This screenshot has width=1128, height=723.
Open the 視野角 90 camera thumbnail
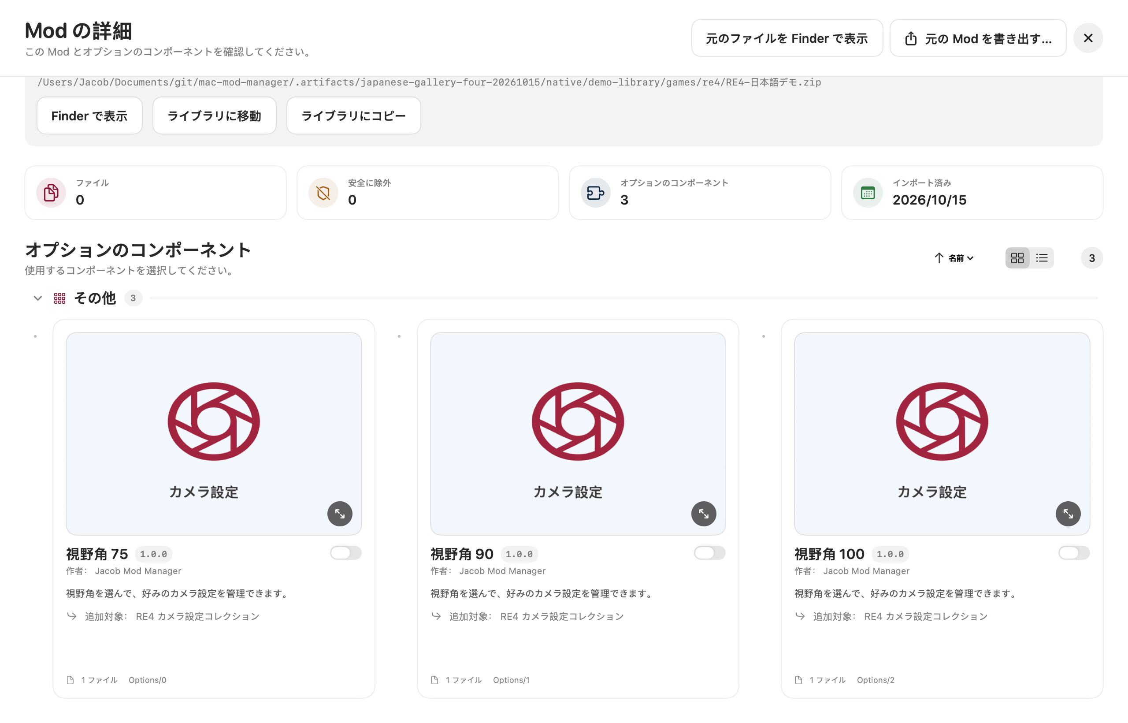(578, 434)
